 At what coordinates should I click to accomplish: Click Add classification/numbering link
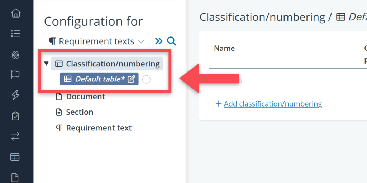click(x=273, y=104)
